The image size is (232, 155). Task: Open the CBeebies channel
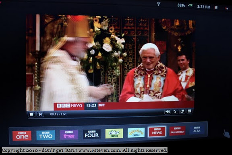pyautogui.click(x=136, y=133)
